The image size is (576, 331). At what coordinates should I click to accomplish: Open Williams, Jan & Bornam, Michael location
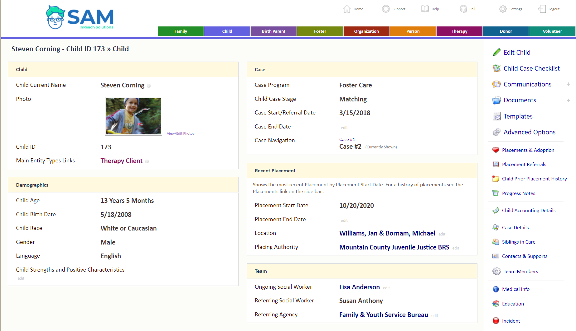click(387, 233)
